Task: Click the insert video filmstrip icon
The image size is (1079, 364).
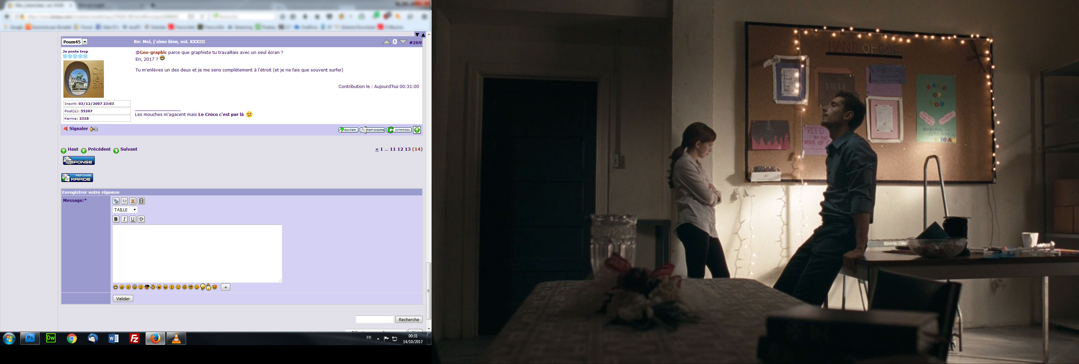Action: coord(141,201)
